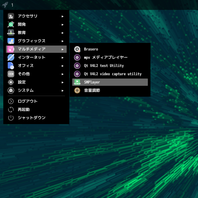Select the 設定 menu entry
This screenshot has width=198, height=198.
[22, 82]
